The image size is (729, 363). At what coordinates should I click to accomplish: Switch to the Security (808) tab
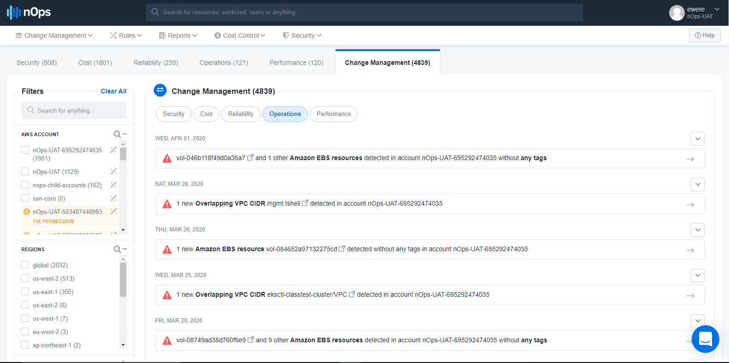pos(37,63)
